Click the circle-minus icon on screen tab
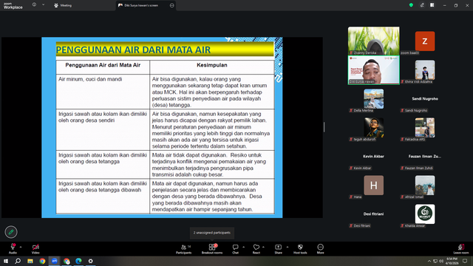 (x=172, y=5)
